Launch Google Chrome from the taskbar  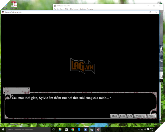pos(73,129)
